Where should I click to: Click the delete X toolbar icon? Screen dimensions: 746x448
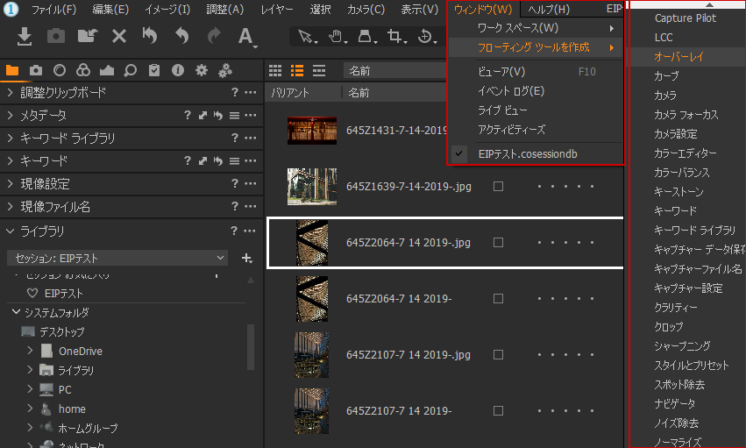point(119,36)
